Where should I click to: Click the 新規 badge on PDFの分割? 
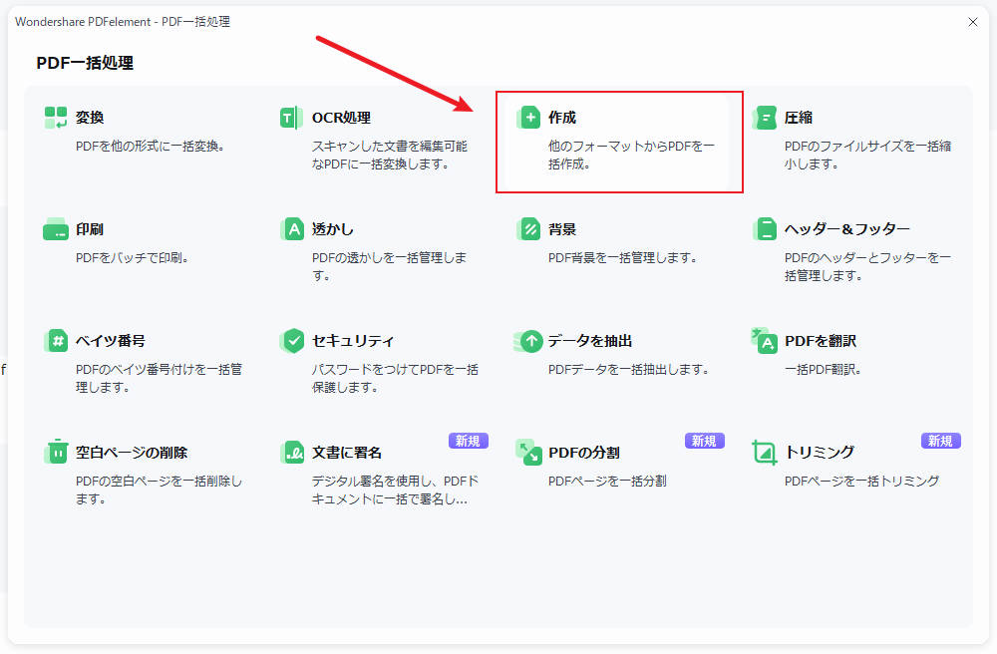[x=705, y=440]
